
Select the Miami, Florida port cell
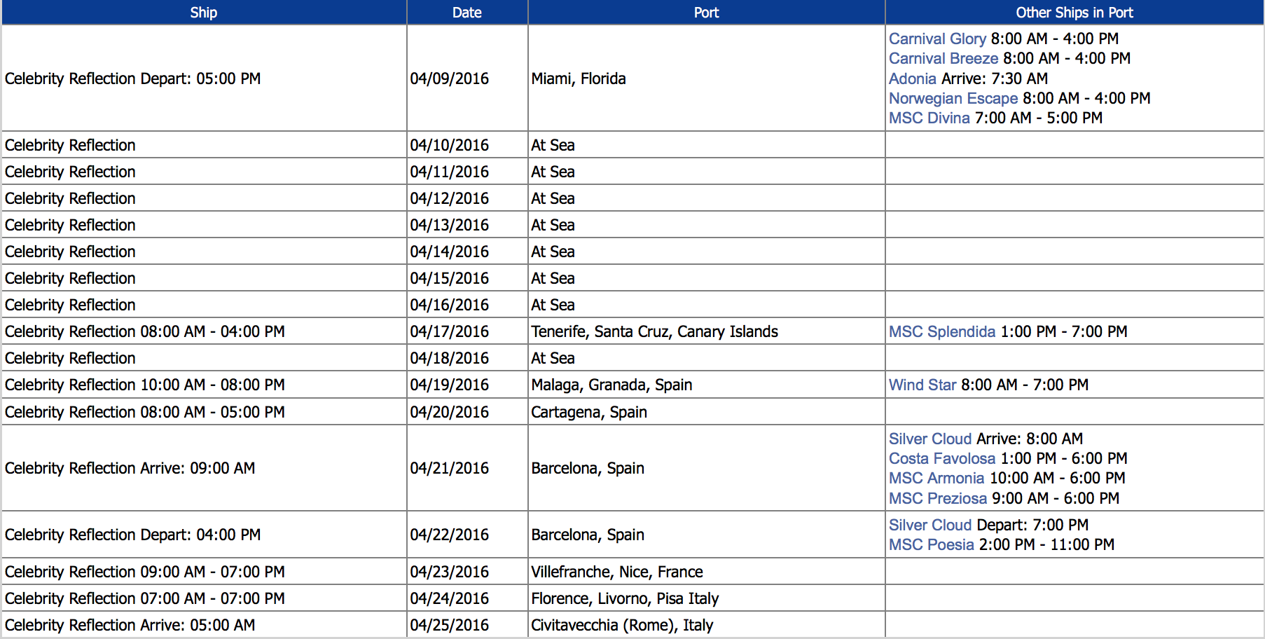pos(578,78)
